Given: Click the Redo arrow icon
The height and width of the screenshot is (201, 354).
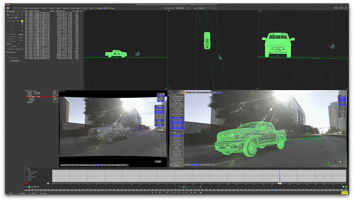Looking at the screenshot, I should 18,8.
